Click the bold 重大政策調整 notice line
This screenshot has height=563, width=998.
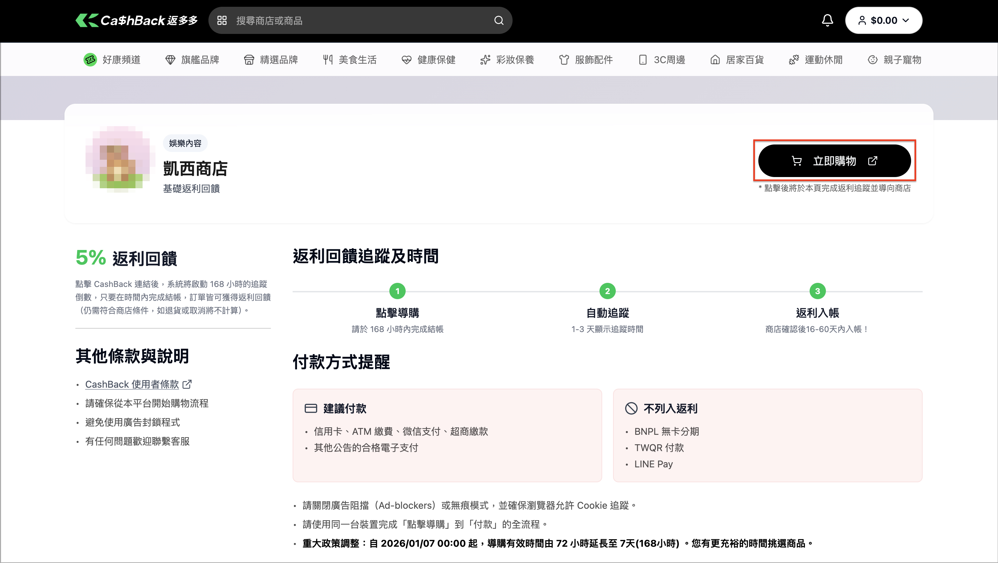pyautogui.click(x=558, y=543)
